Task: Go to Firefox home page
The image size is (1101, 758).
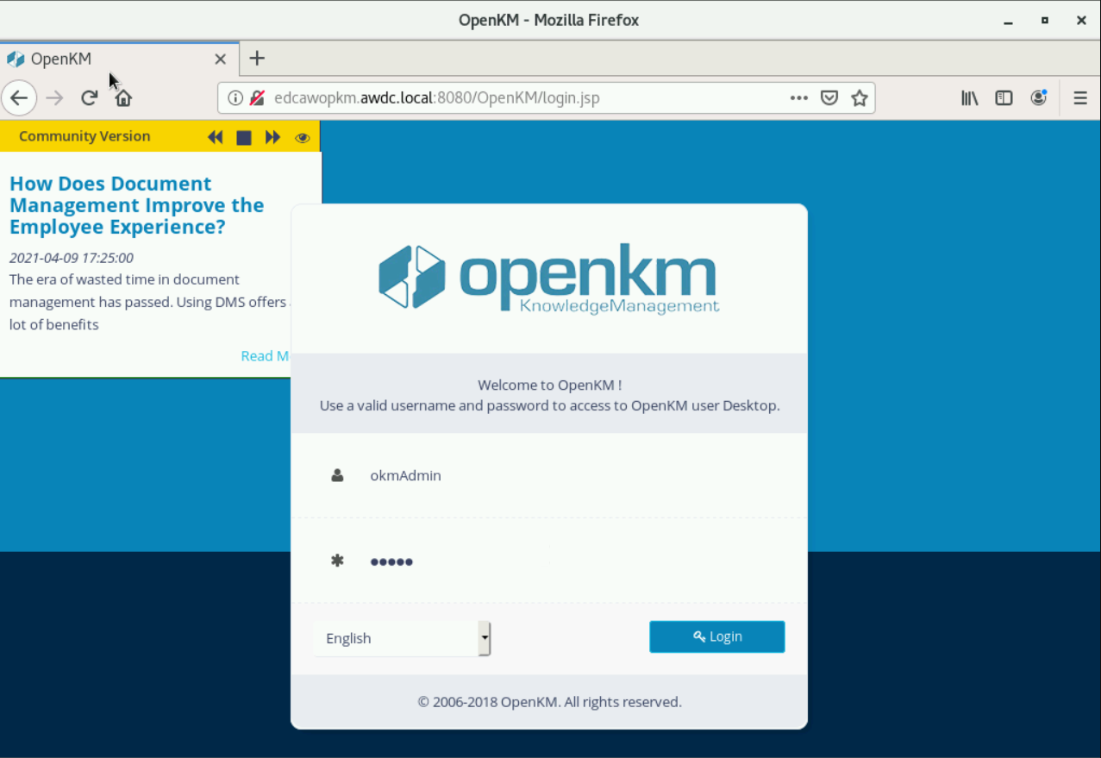Action: [123, 98]
